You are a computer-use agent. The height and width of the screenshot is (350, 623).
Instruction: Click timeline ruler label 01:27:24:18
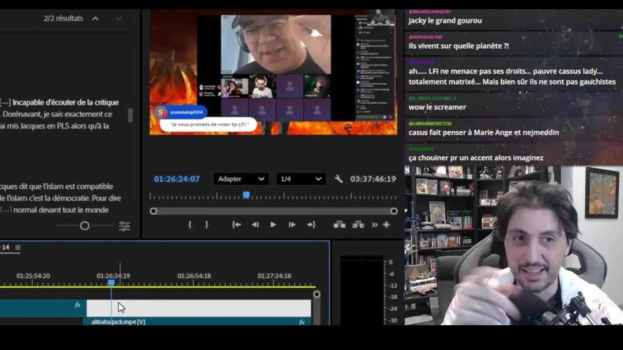[275, 276]
